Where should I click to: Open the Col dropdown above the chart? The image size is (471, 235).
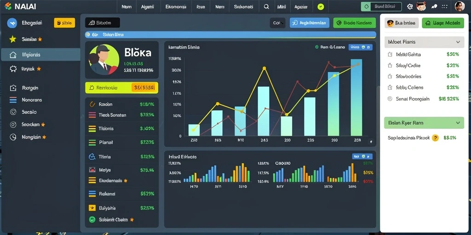tap(277, 23)
